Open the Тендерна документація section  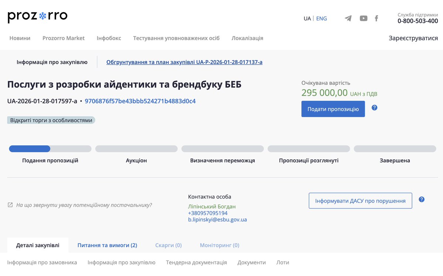click(x=196, y=262)
